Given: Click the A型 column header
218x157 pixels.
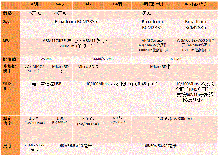Looking at the screenshot, I should [x=34, y=5].
